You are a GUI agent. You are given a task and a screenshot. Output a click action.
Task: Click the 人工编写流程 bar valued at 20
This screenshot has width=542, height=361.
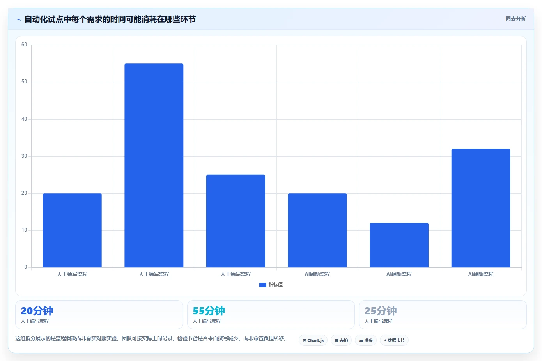point(72,230)
